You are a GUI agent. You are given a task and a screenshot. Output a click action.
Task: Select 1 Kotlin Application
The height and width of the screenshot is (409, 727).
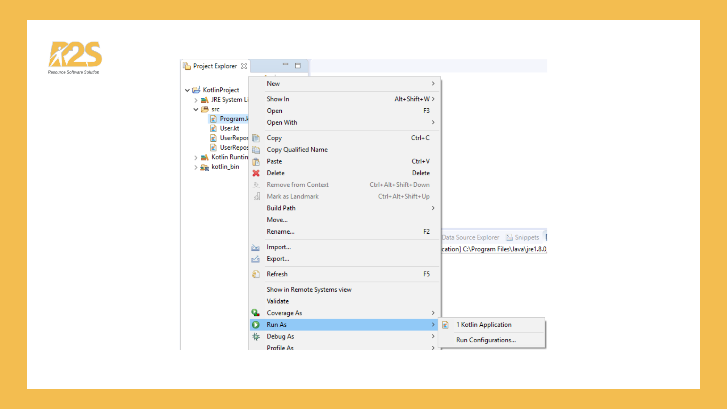pyautogui.click(x=484, y=325)
